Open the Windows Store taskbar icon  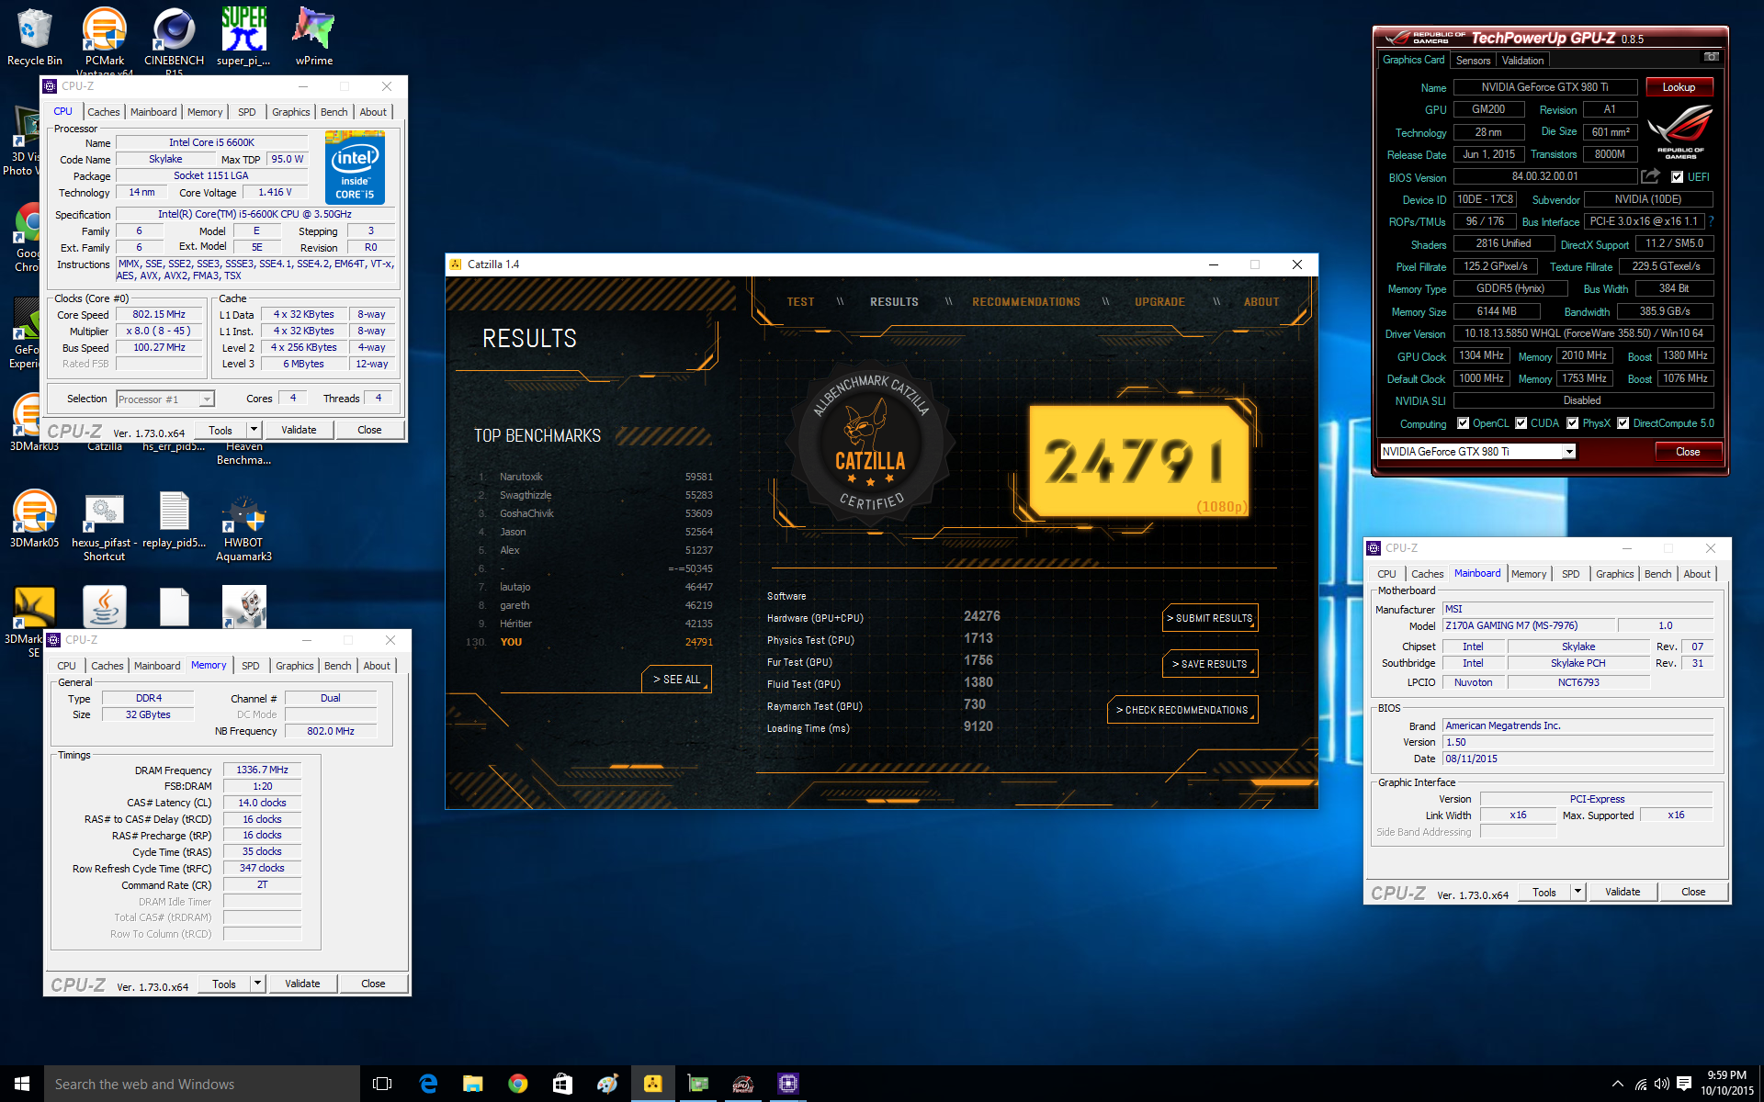point(562,1084)
